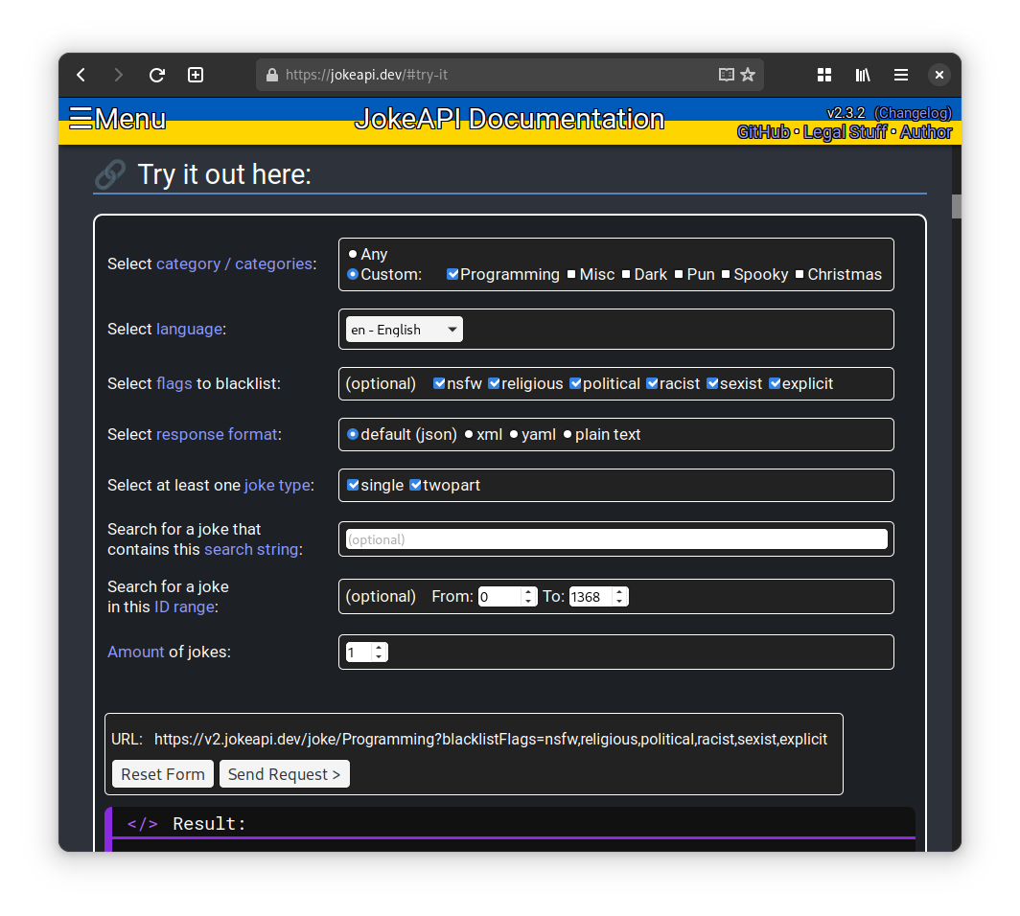Viewport: 1020px width, 916px height.
Task: Uncheck the political blacklist flag
Action: 575,383
